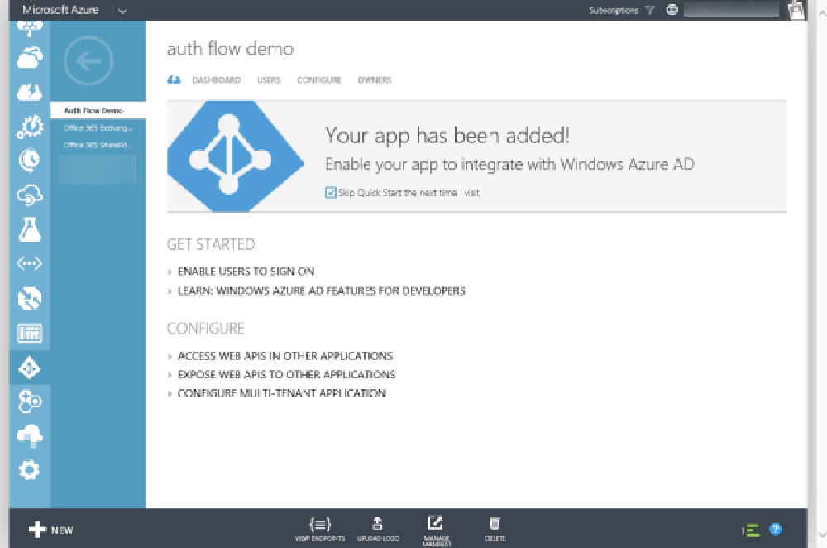Image resolution: width=827 pixels, height=548 pixels.
Task: Open the mobile services cloud lightning icon
Action: 29,92
